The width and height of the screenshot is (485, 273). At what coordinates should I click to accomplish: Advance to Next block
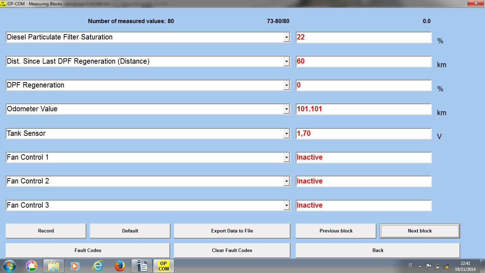[420, 231]
